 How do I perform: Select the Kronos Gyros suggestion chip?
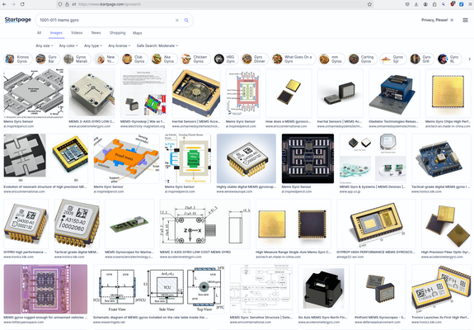click(18, 59)
